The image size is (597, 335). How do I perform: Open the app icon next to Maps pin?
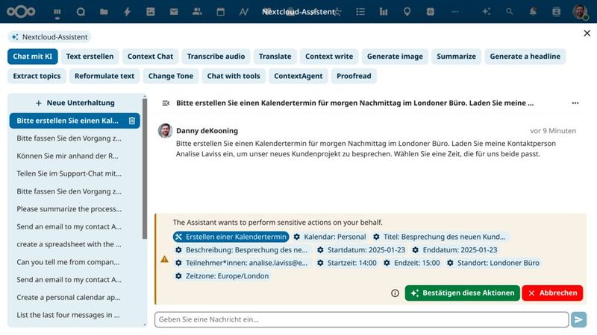point(431,12)
